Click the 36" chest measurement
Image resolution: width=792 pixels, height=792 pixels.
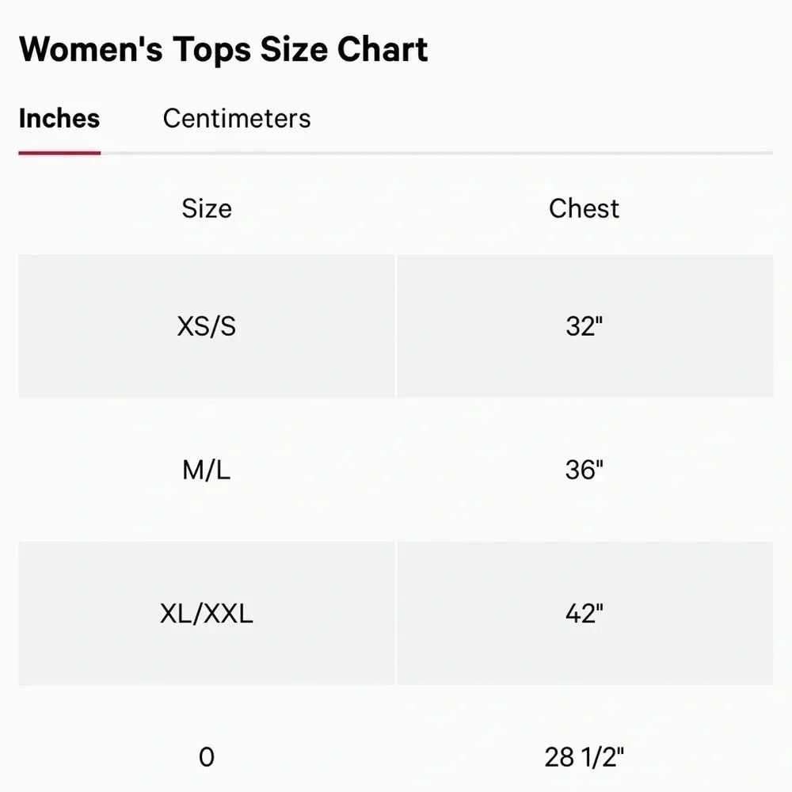(x=584, y=470)
